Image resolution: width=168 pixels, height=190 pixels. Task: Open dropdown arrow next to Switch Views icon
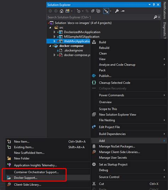pos(72,11)
